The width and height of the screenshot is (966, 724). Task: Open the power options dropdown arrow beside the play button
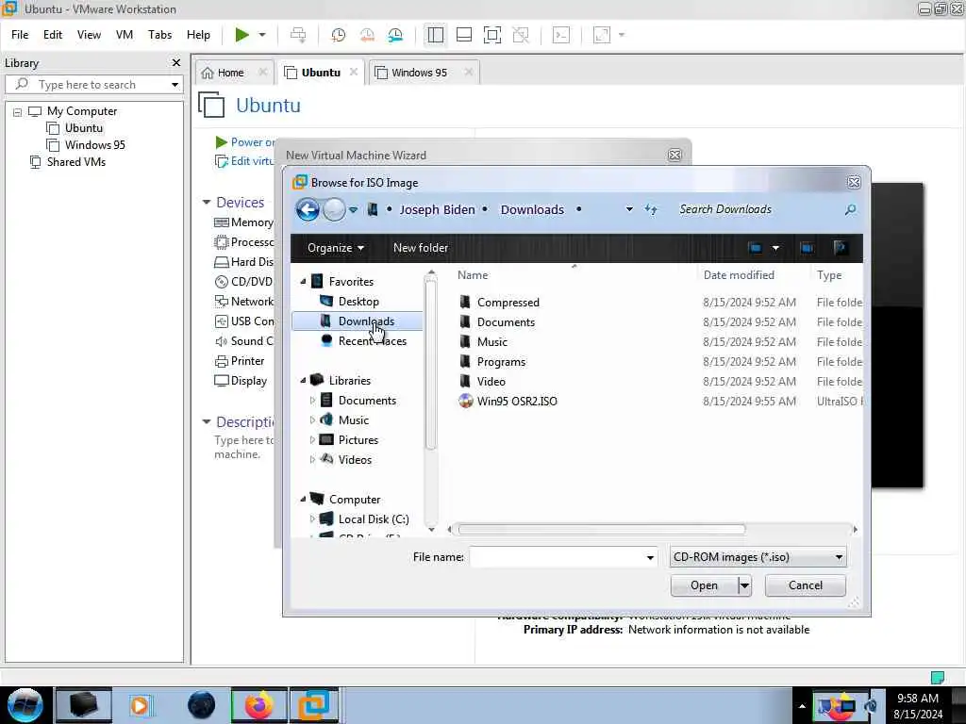[x=262, y=35]
